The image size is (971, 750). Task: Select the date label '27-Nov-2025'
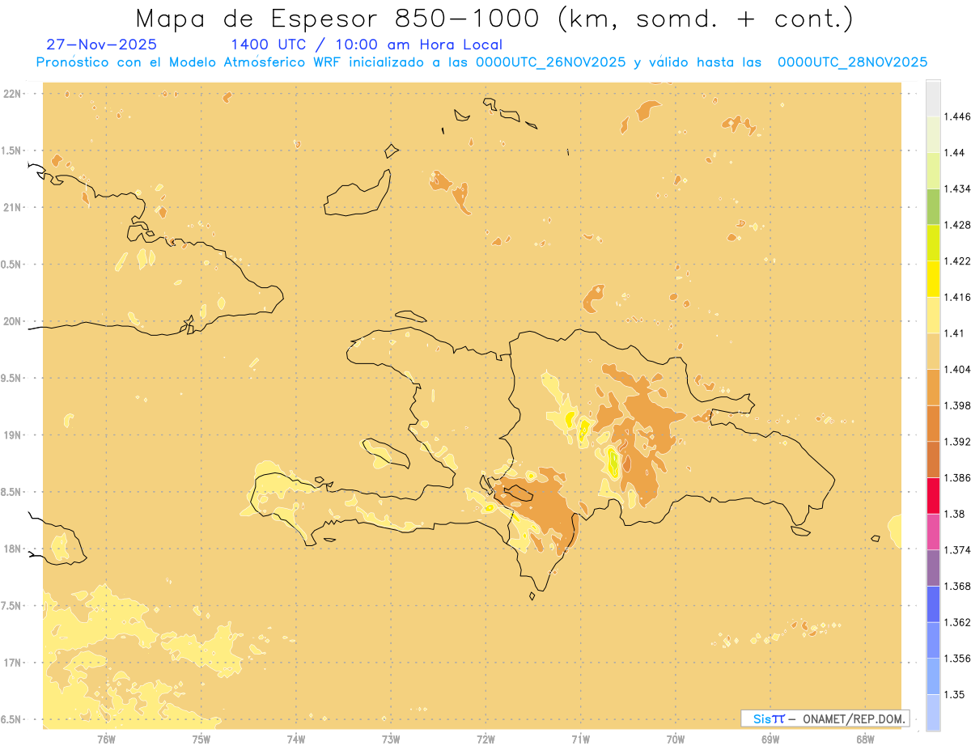tap(101, 44)
